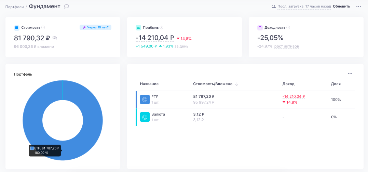The width and height of the screenshot is (368, 172).
Task: Toggle sort arrow next to Стоимость/Вложено
Action: click(x=236, y=84)
